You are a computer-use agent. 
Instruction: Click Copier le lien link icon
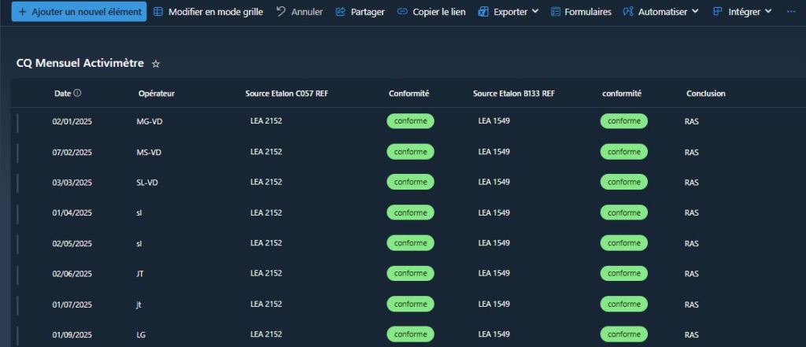point(402,12)
